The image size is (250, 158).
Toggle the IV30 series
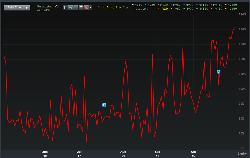click(165, 9)
